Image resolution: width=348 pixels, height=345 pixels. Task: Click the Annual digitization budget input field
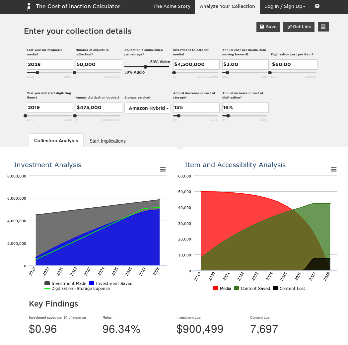point(99,107)
